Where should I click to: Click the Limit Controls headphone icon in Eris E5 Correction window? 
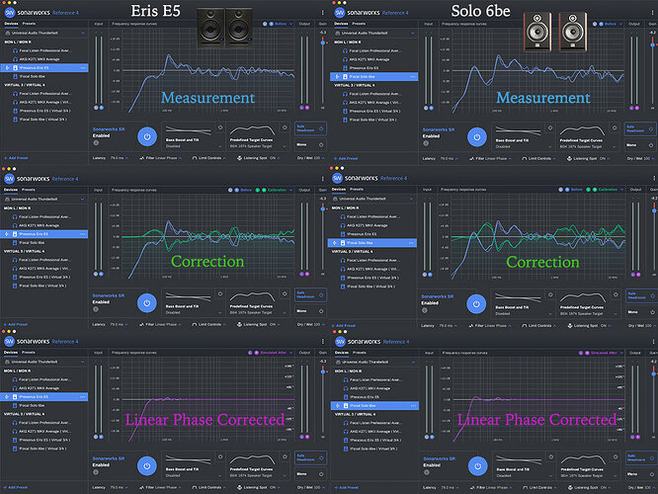[x=195, y=324]
